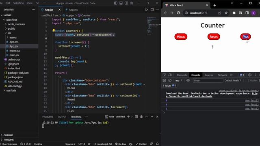
Task: Open a new browser tab
Action: click(214, 5)
